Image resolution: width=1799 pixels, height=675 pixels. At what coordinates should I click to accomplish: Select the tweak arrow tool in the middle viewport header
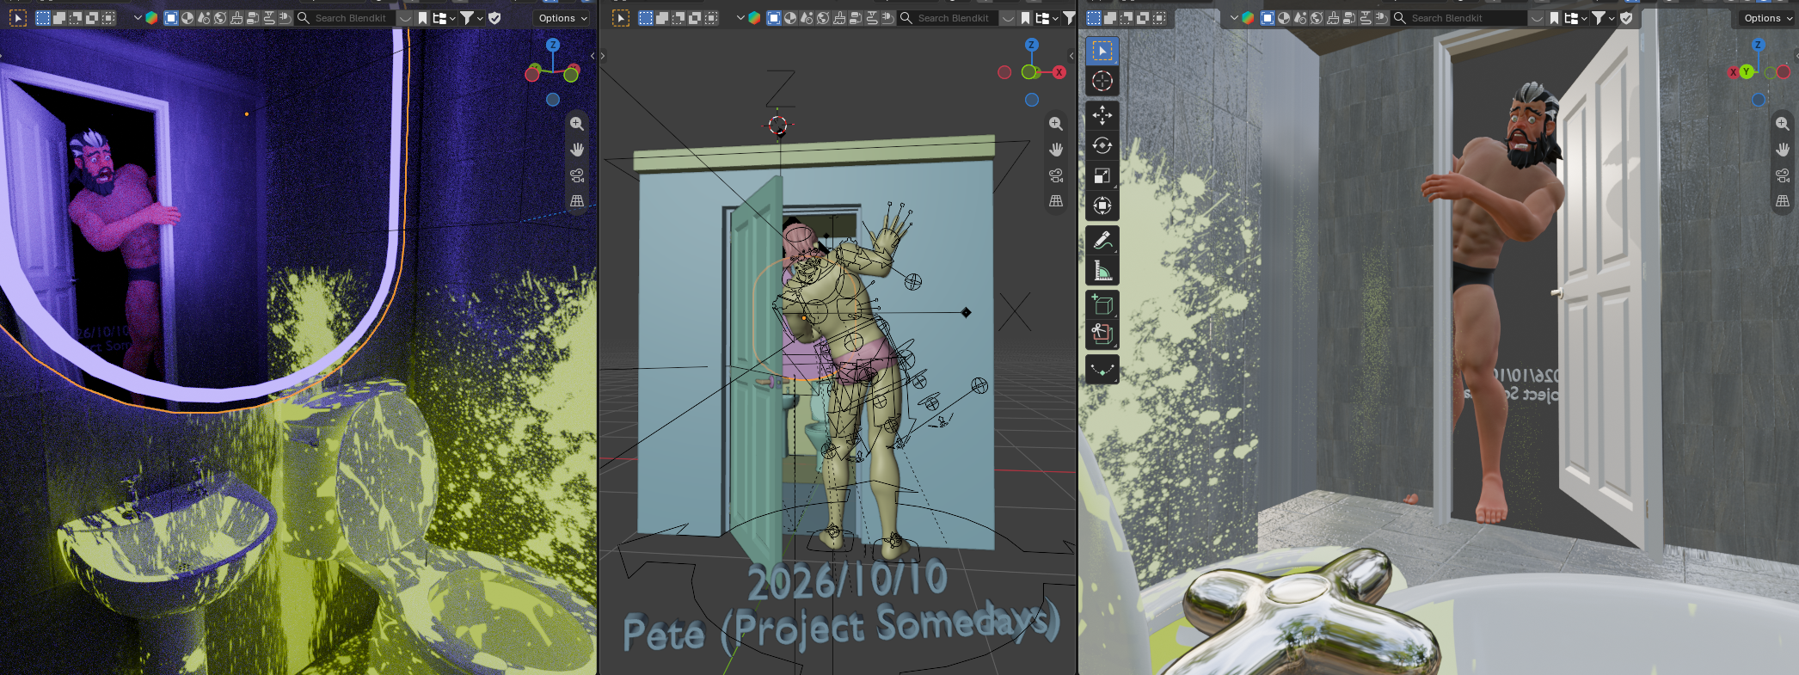click(x=621, y=18)
